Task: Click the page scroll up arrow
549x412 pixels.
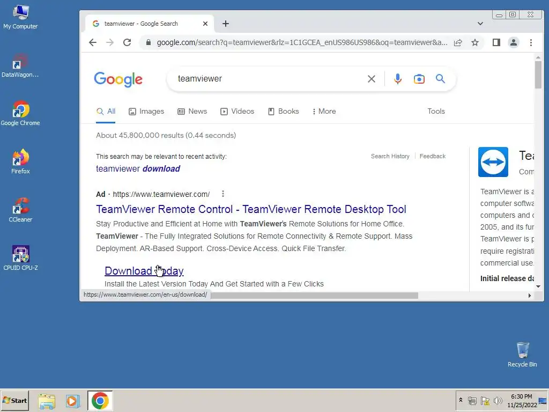Action: (x=538, y=57)
